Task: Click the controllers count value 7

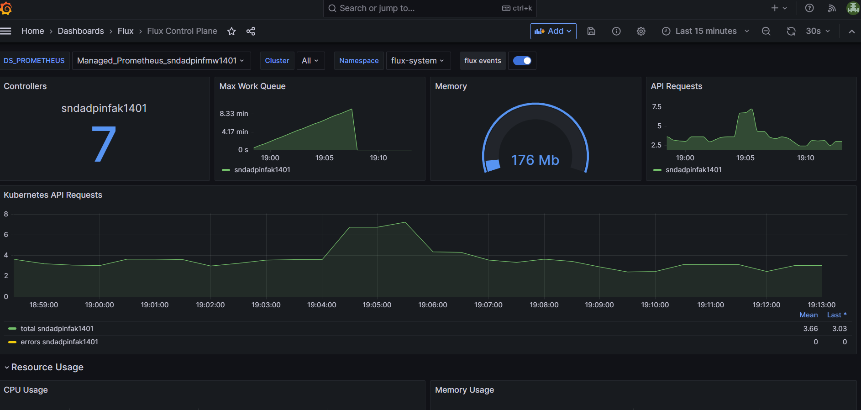Action: [x=104, y=144]
